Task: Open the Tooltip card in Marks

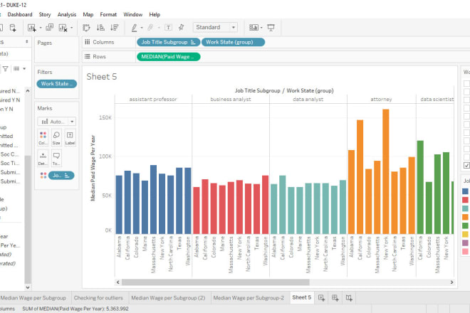Action: click(x=56, y=159)
